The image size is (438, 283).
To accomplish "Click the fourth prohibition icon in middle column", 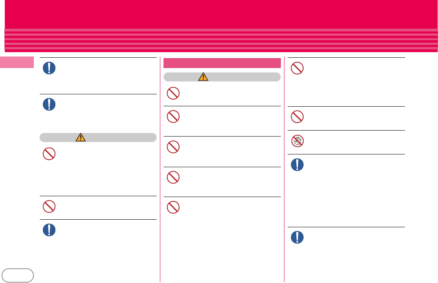I will (x=173, y=177).
